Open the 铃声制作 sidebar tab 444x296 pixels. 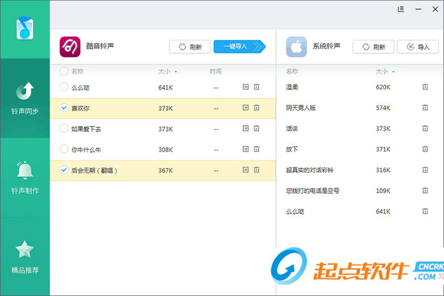(x=25, y=177)
